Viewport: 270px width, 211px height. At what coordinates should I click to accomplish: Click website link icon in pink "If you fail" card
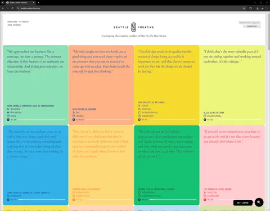pyautogui.click(x=205, y=192)
